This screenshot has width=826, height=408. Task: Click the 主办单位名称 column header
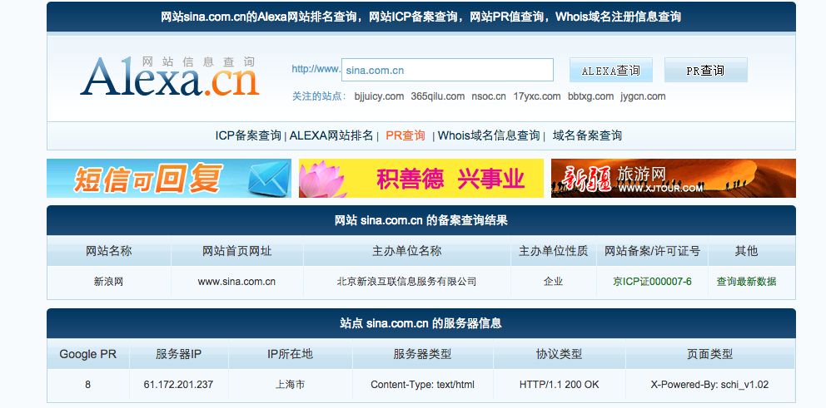(406, 251)
